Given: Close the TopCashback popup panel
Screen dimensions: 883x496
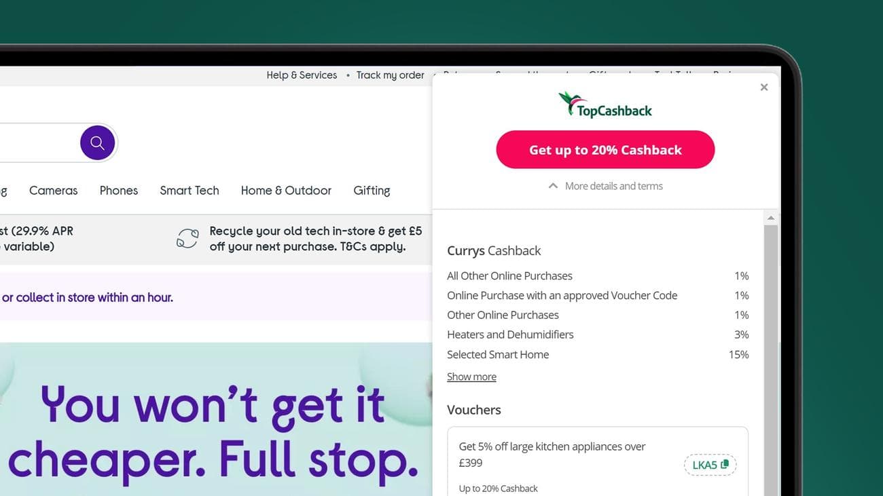Looking at the screenshot, I should click(x=764, y=87).
